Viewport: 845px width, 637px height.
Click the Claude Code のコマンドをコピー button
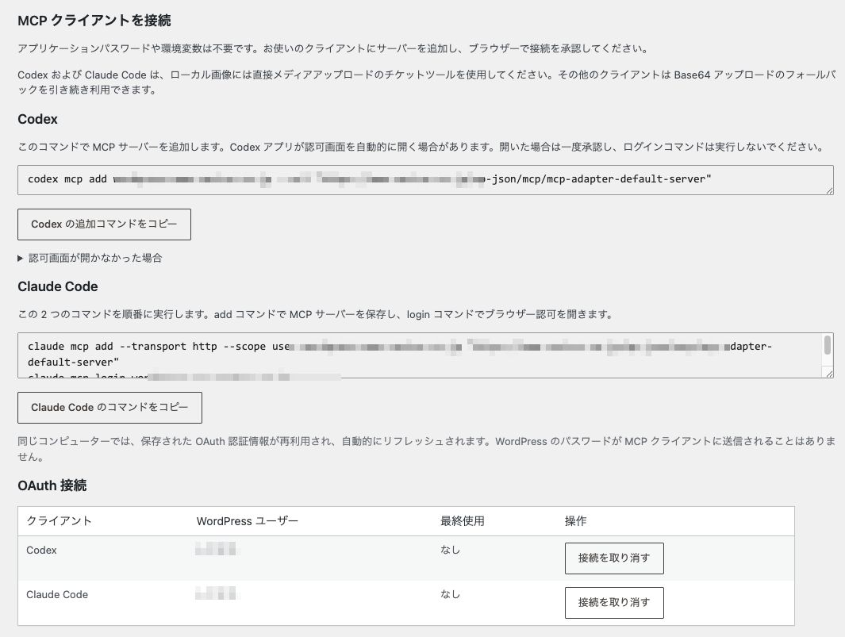coord(110,408)
